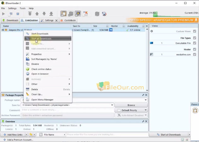Toggle the Executable File checkbox
The width and height of the screenshot is (199, 142).
195,43
